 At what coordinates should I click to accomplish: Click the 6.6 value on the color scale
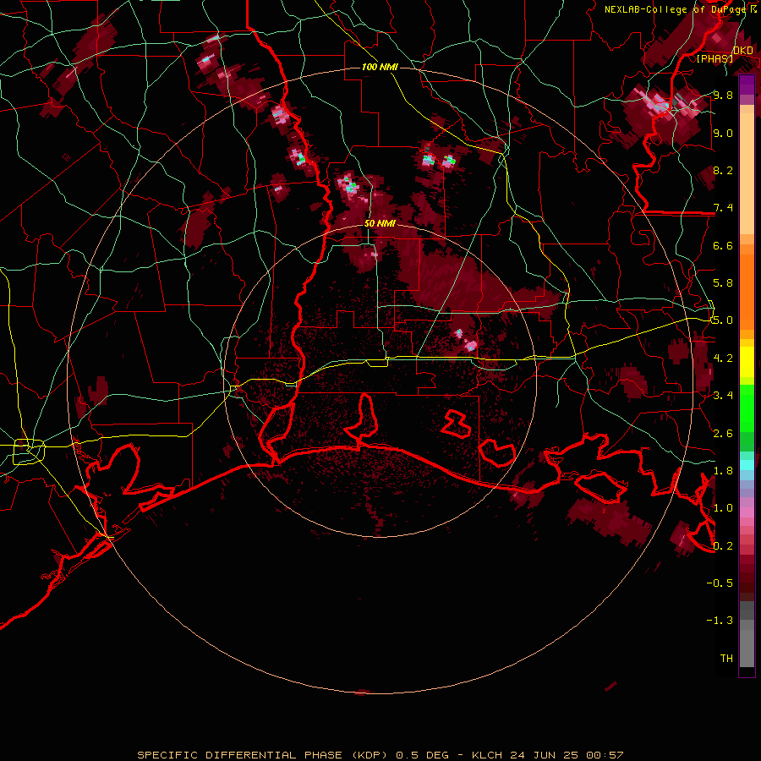click(x=723, y=245)
